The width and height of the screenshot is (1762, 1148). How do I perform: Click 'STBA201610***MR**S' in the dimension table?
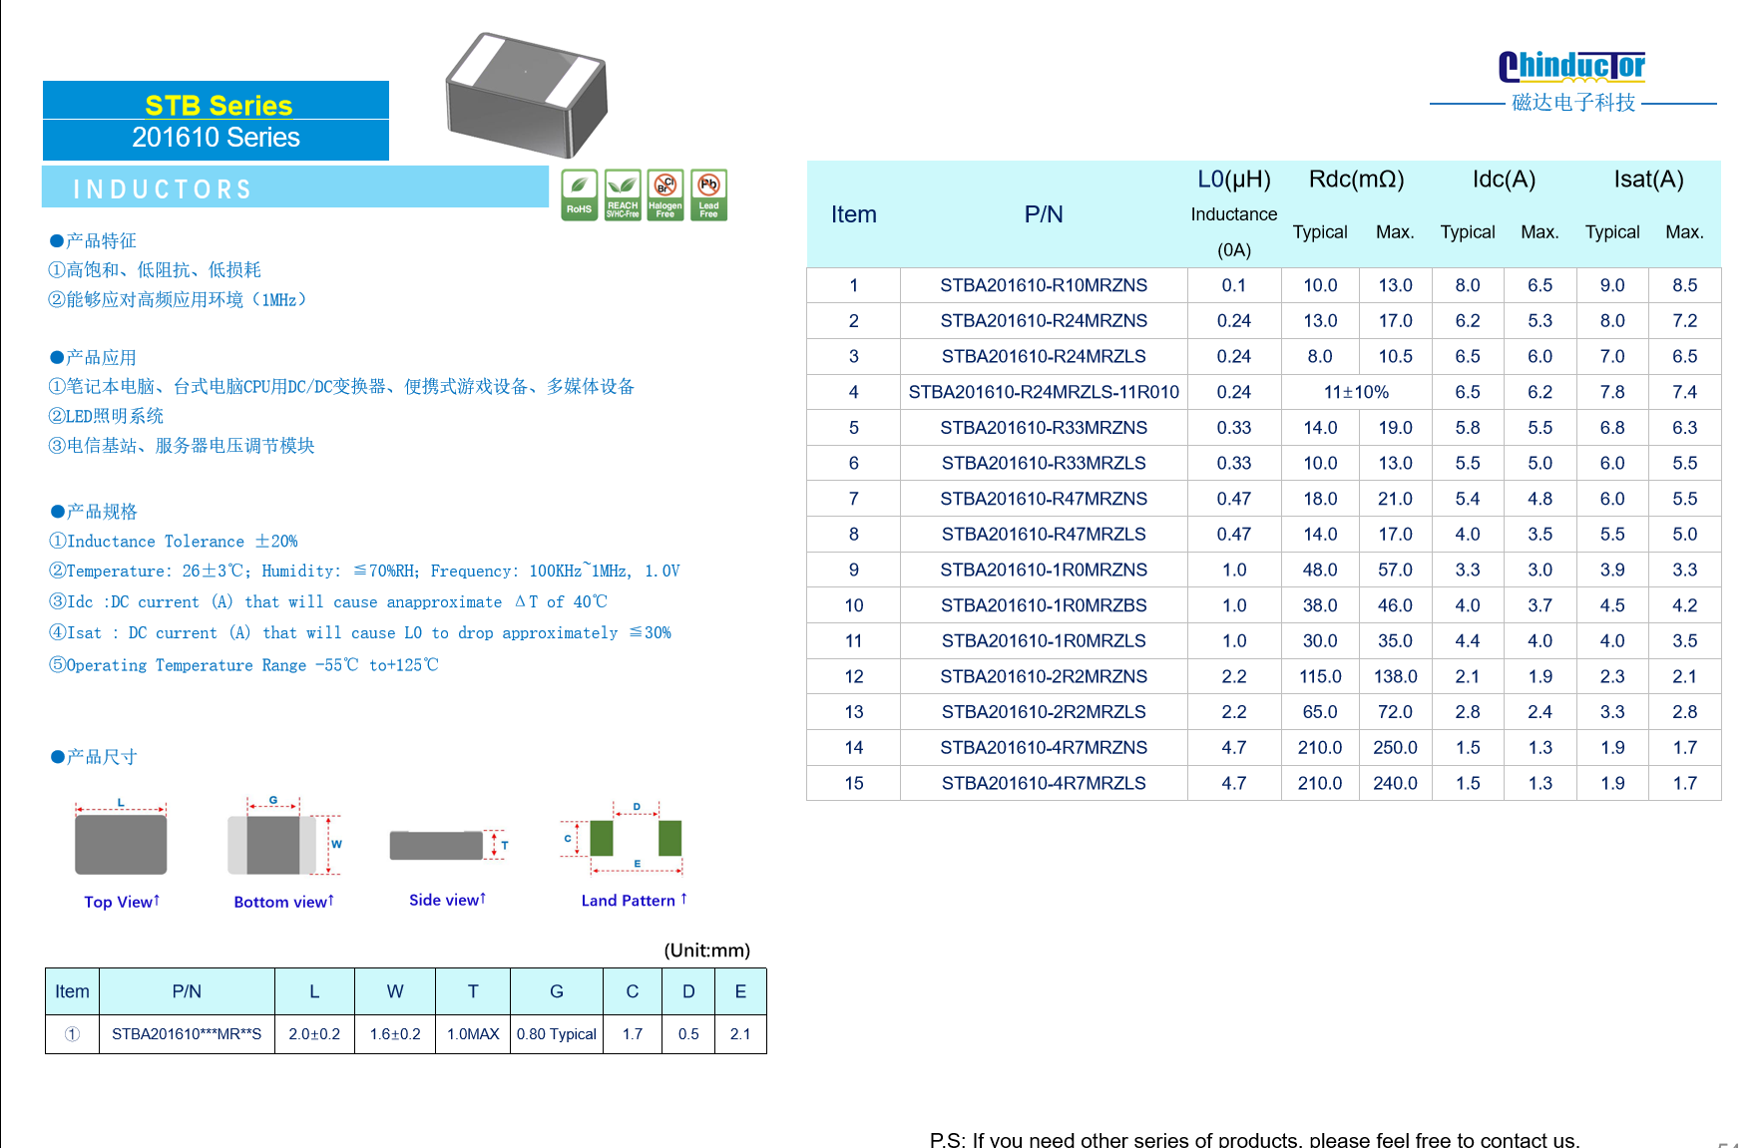click(x=187, y=1034)
